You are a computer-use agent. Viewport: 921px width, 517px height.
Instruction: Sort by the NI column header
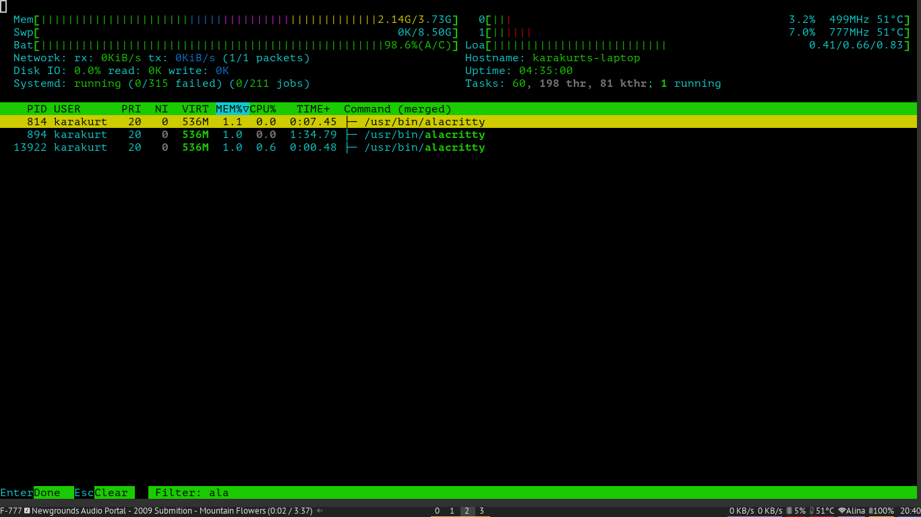tap(162, 109)
